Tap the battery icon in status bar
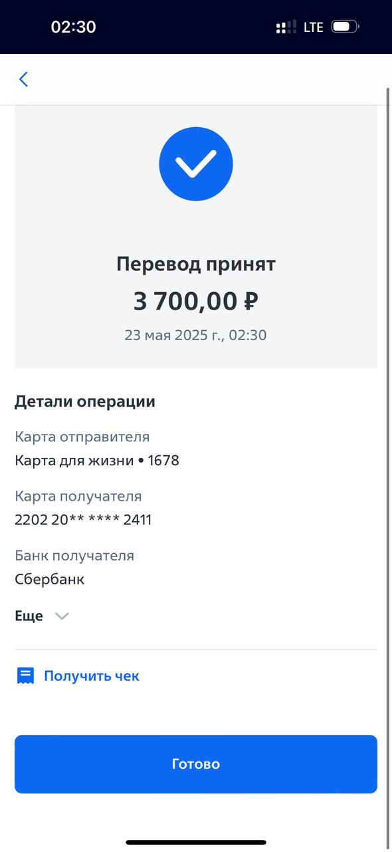The image size is (392, 852). tap(345, 27)
